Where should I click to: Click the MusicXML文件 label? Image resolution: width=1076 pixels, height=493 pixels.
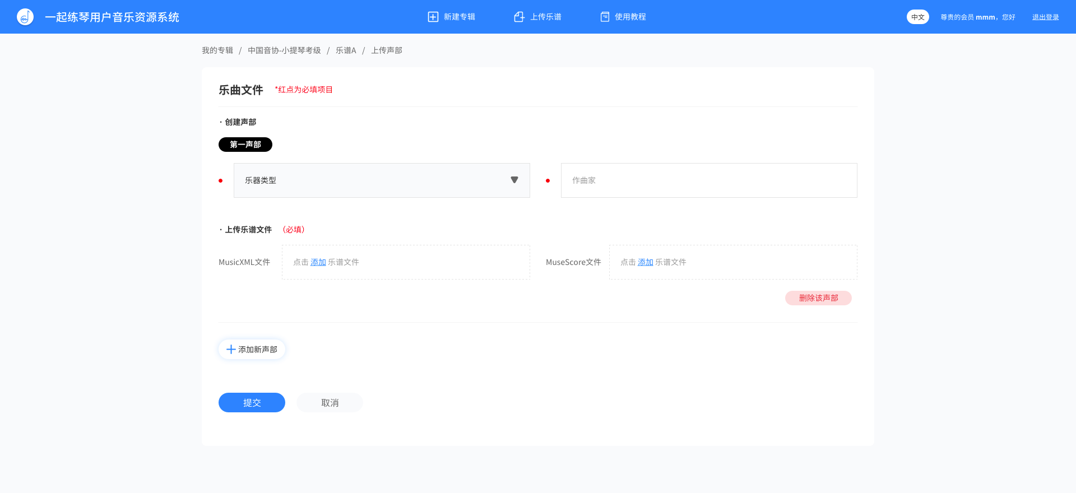244,262
